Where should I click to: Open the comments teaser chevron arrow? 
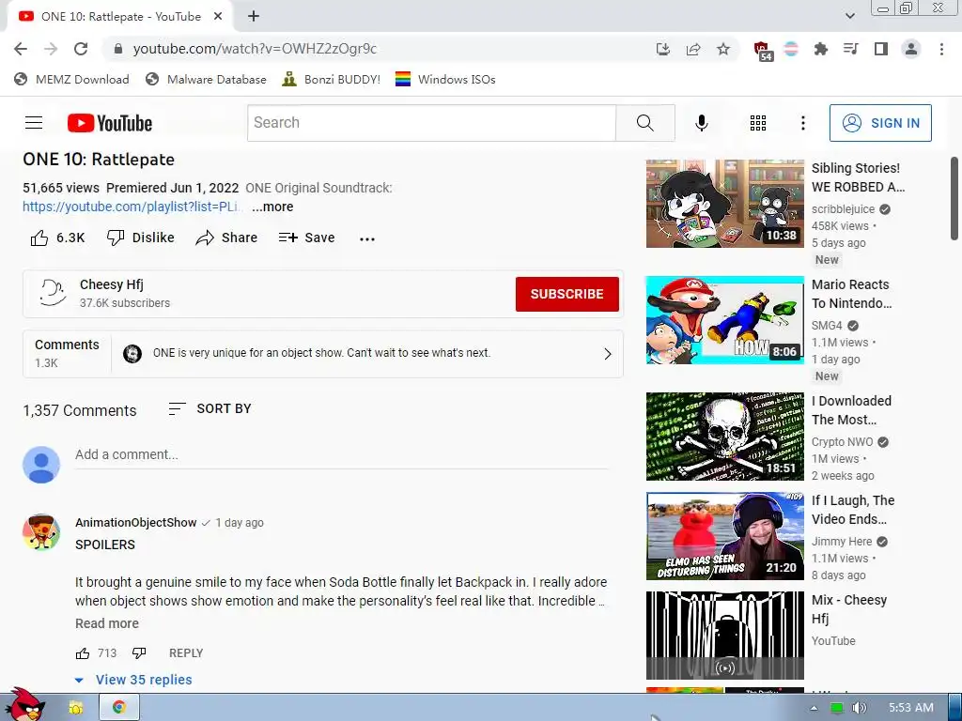[608, 354]
